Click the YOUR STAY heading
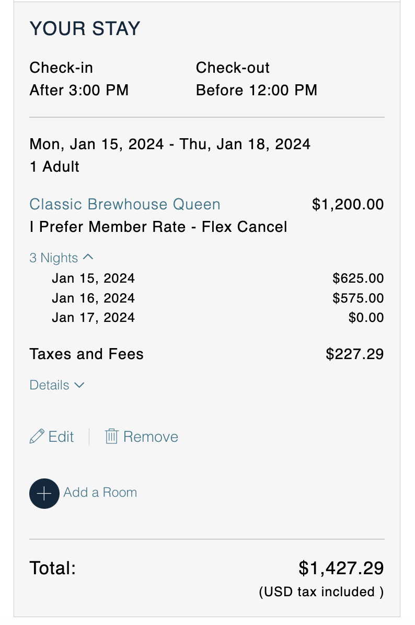Viewport: 415px width, 625px height. (x=85, y=29)
